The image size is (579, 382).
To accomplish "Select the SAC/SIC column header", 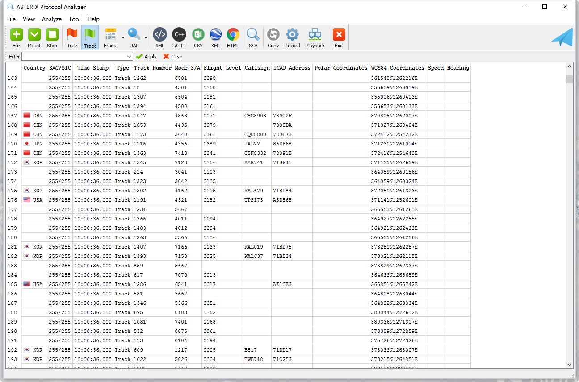I will click(x=60, y=68).
